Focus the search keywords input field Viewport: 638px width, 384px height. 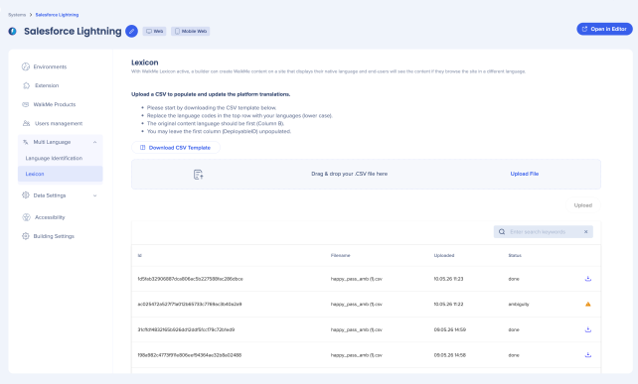coord(544,231)
